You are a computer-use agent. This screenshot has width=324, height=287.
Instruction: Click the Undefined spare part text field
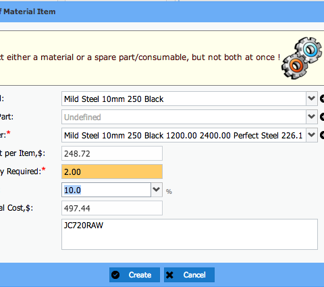pyautogui.click(x=184, y=117)
